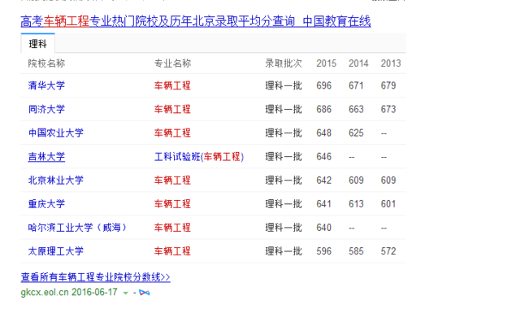
Task: Click 车辆工程 major in 哈尔滨工业大学 row
Action: pyautogui.click(x=172, y=228)
